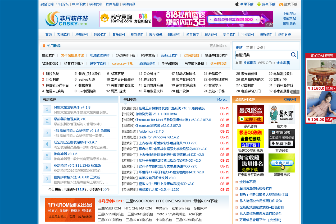Open the 软件分类 navigation item
336x224 pixels.
tap(285, 34)
